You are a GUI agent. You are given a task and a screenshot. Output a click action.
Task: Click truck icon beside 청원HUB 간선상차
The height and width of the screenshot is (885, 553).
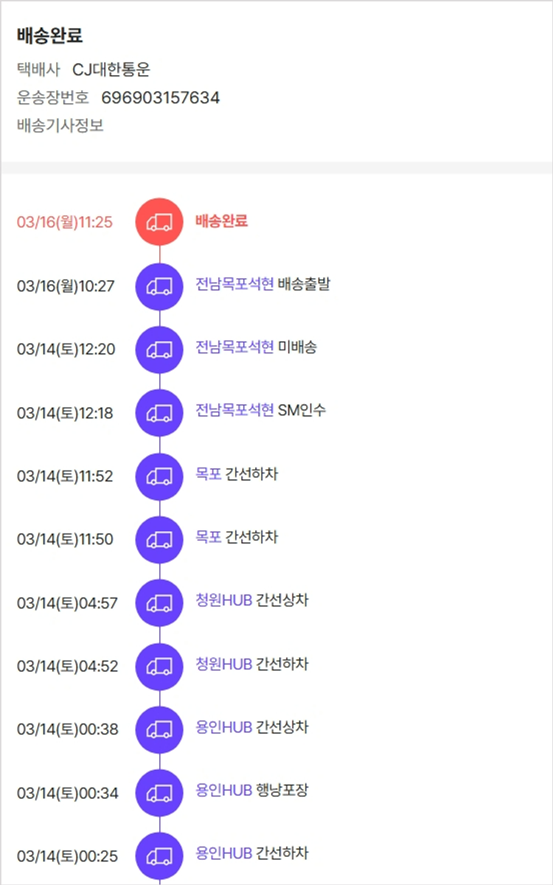(159, 603)
